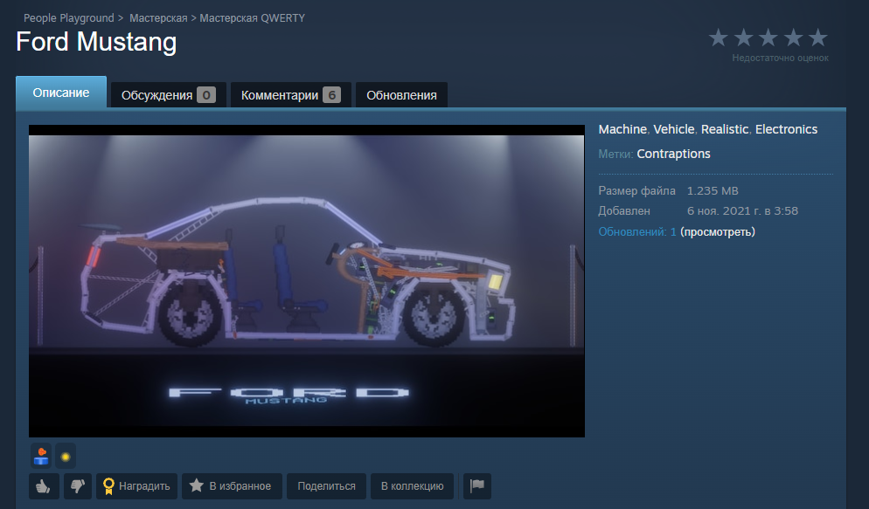The width and height of the screenshot is (869, 509).
Task: Select the Описание tab
Action: pyautogui.click(x=61, y=93)
